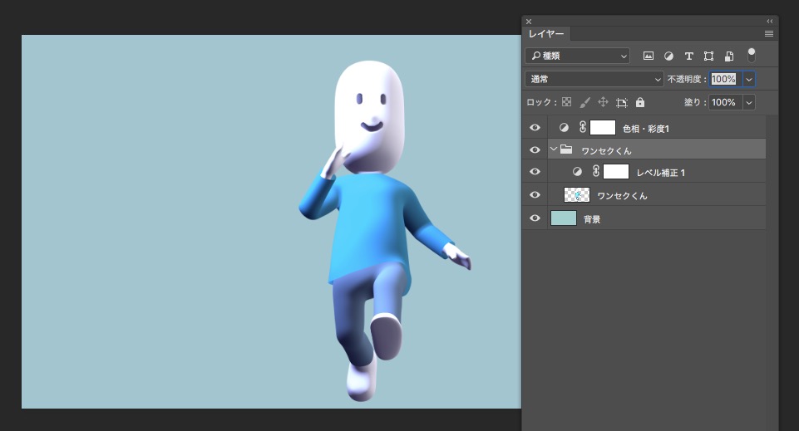Filter layers by type (T) icon
Screen dimensions: 799x431
(x=688, y=56)
